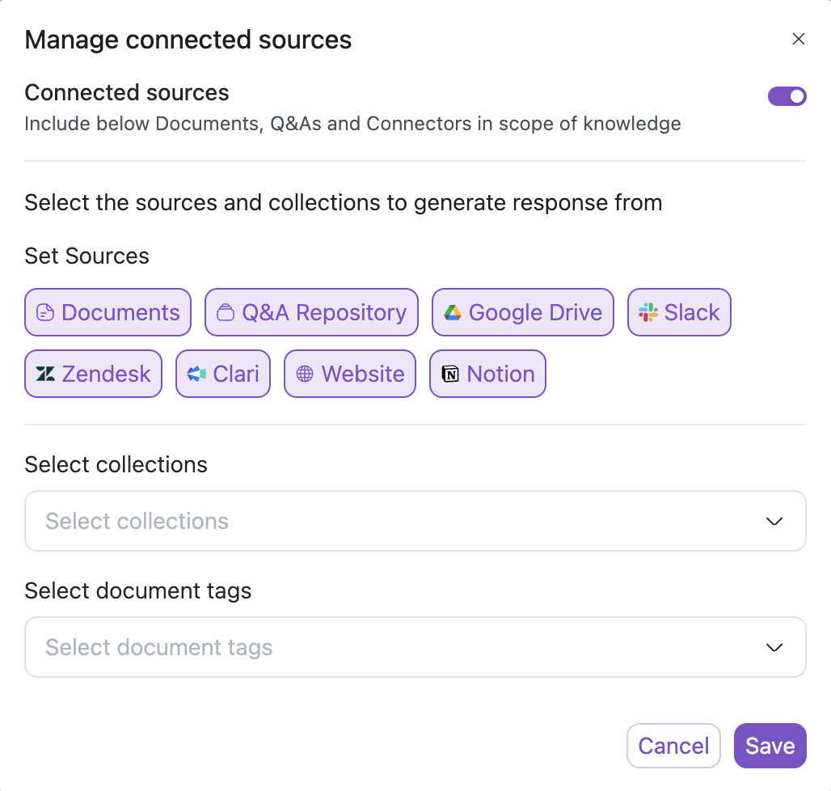Toggle the Zendesk source label
This screenshot has width=831, height=791.
pos(106,374)
